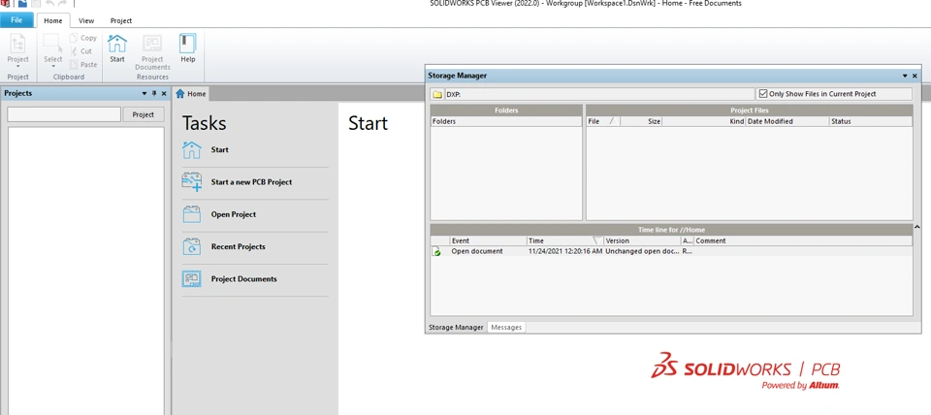
Task: Close the Projects panel
Action: point(165,93)
